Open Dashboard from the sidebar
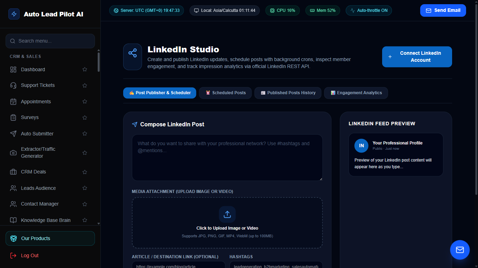The image size is (478, 268). tap(49, 69)
